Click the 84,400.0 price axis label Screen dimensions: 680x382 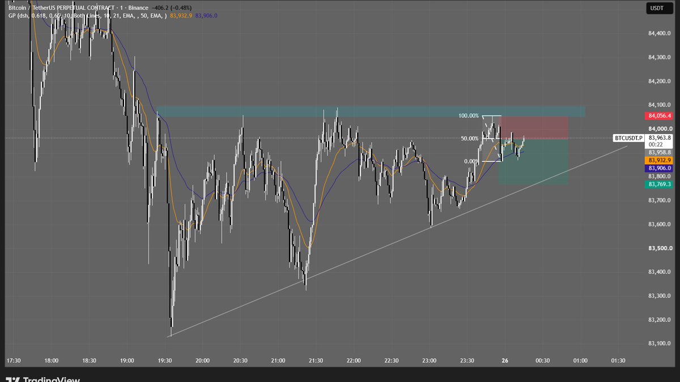pyautogui.click(x=659, y=34)
